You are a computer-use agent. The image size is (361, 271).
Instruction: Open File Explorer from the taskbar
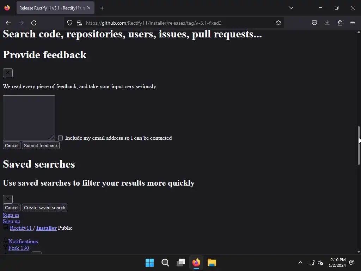pos(212,263)
